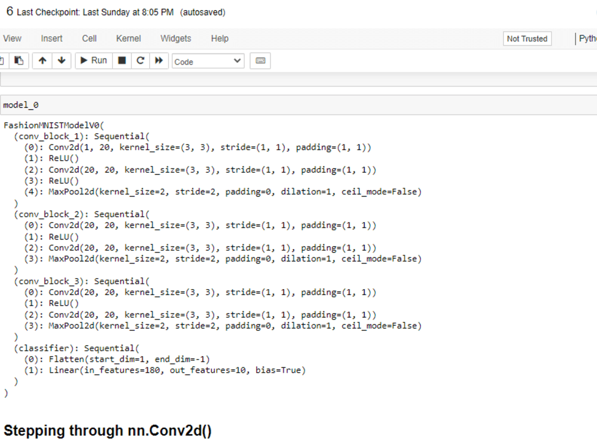The height and width of the screenshot is (448, 597).
Task: Click the Conv2d(1, 20, kernel_size line
Action: (x=198, y=148)
